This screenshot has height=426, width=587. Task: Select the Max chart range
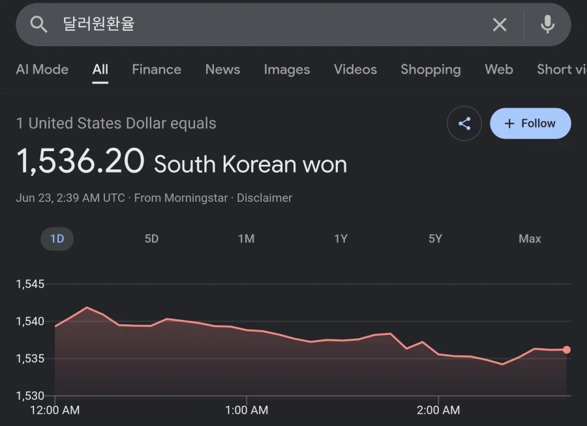click(x=530, y=238)
